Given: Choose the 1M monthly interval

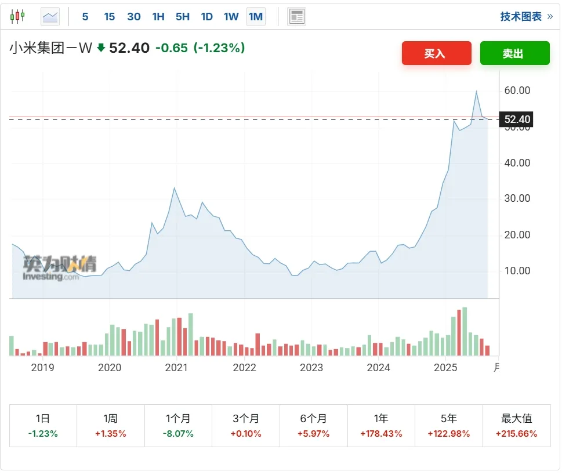Looking at the screenshot, I should click(x=256, y=17).
